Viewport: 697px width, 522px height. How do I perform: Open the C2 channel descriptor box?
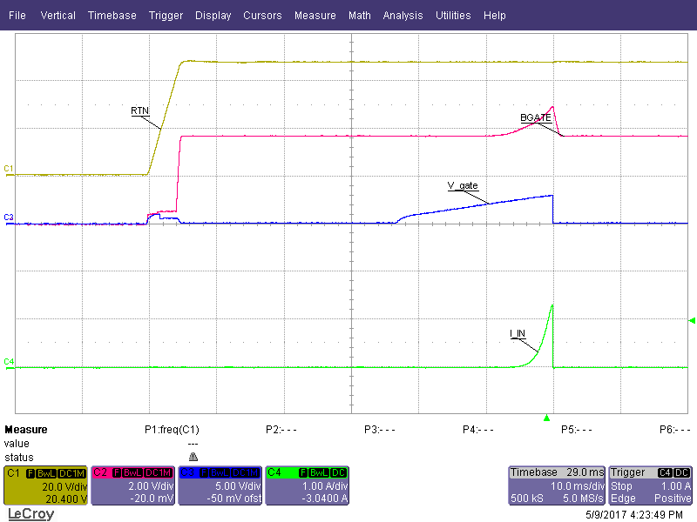(x=132, y=485)
